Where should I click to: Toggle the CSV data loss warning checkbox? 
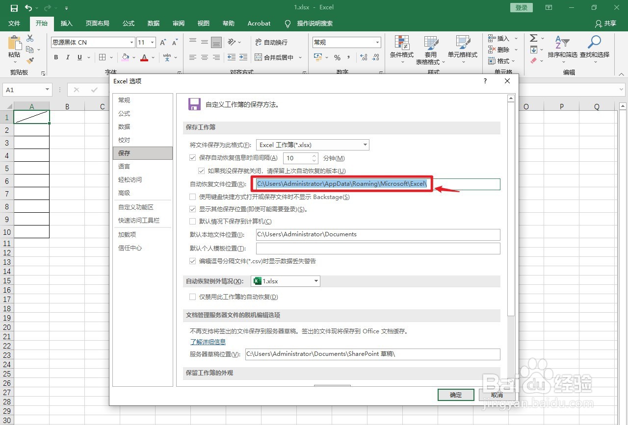click(x=192, y=261)
